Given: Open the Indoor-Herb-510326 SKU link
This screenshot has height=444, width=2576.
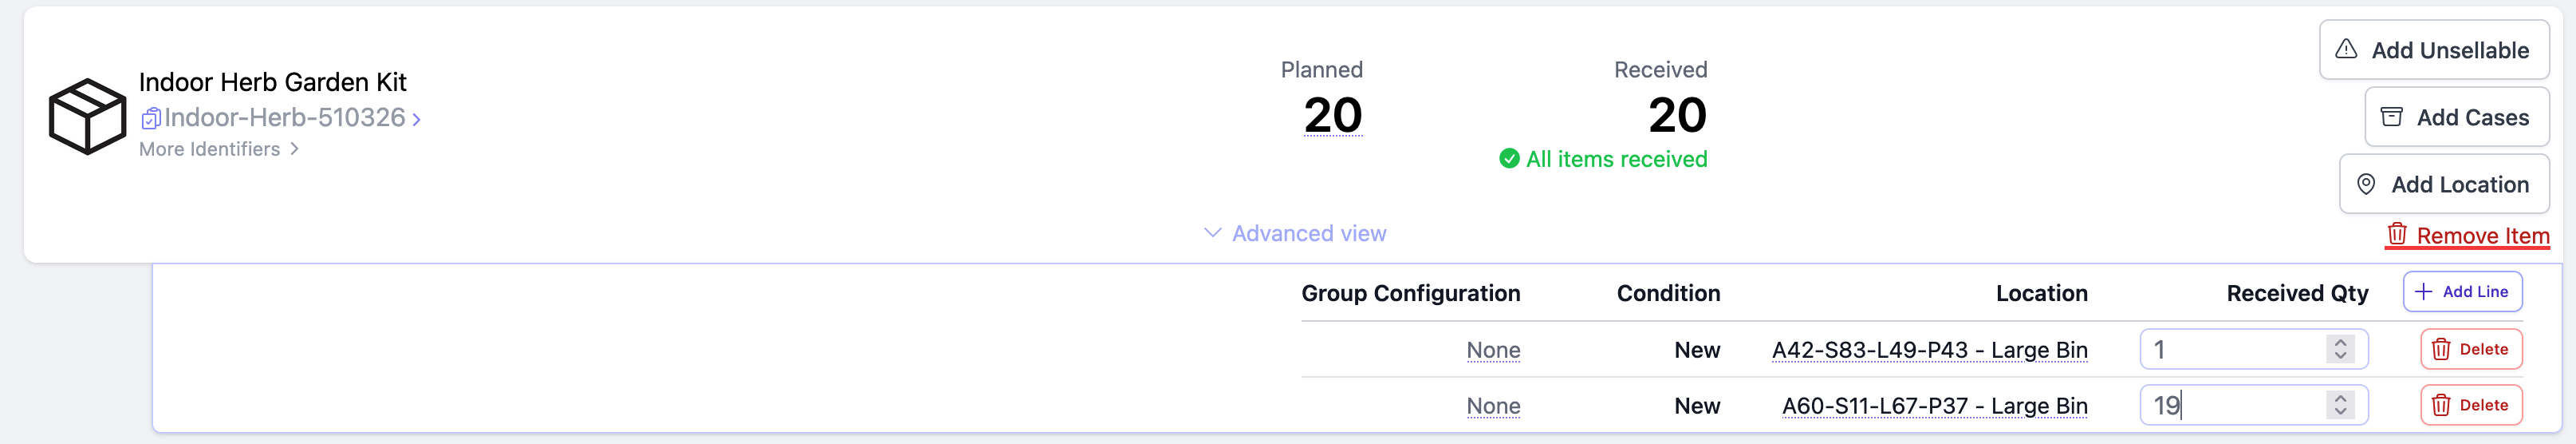Looking at the screenshot, I should click(x=285, y=118).
